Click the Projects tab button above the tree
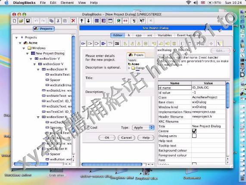 pyautogui.click(x=44, y=29)
